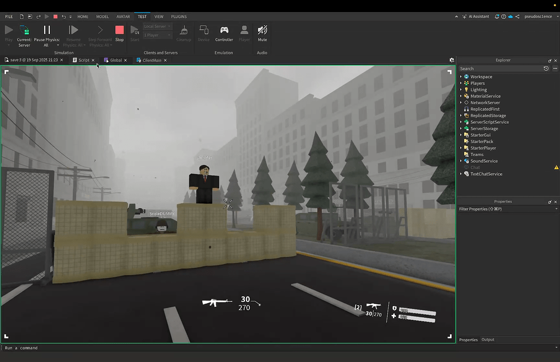Click the Chat warning triangle in Explorer
This screenshot has width=560, height=362.
(556, 168)
